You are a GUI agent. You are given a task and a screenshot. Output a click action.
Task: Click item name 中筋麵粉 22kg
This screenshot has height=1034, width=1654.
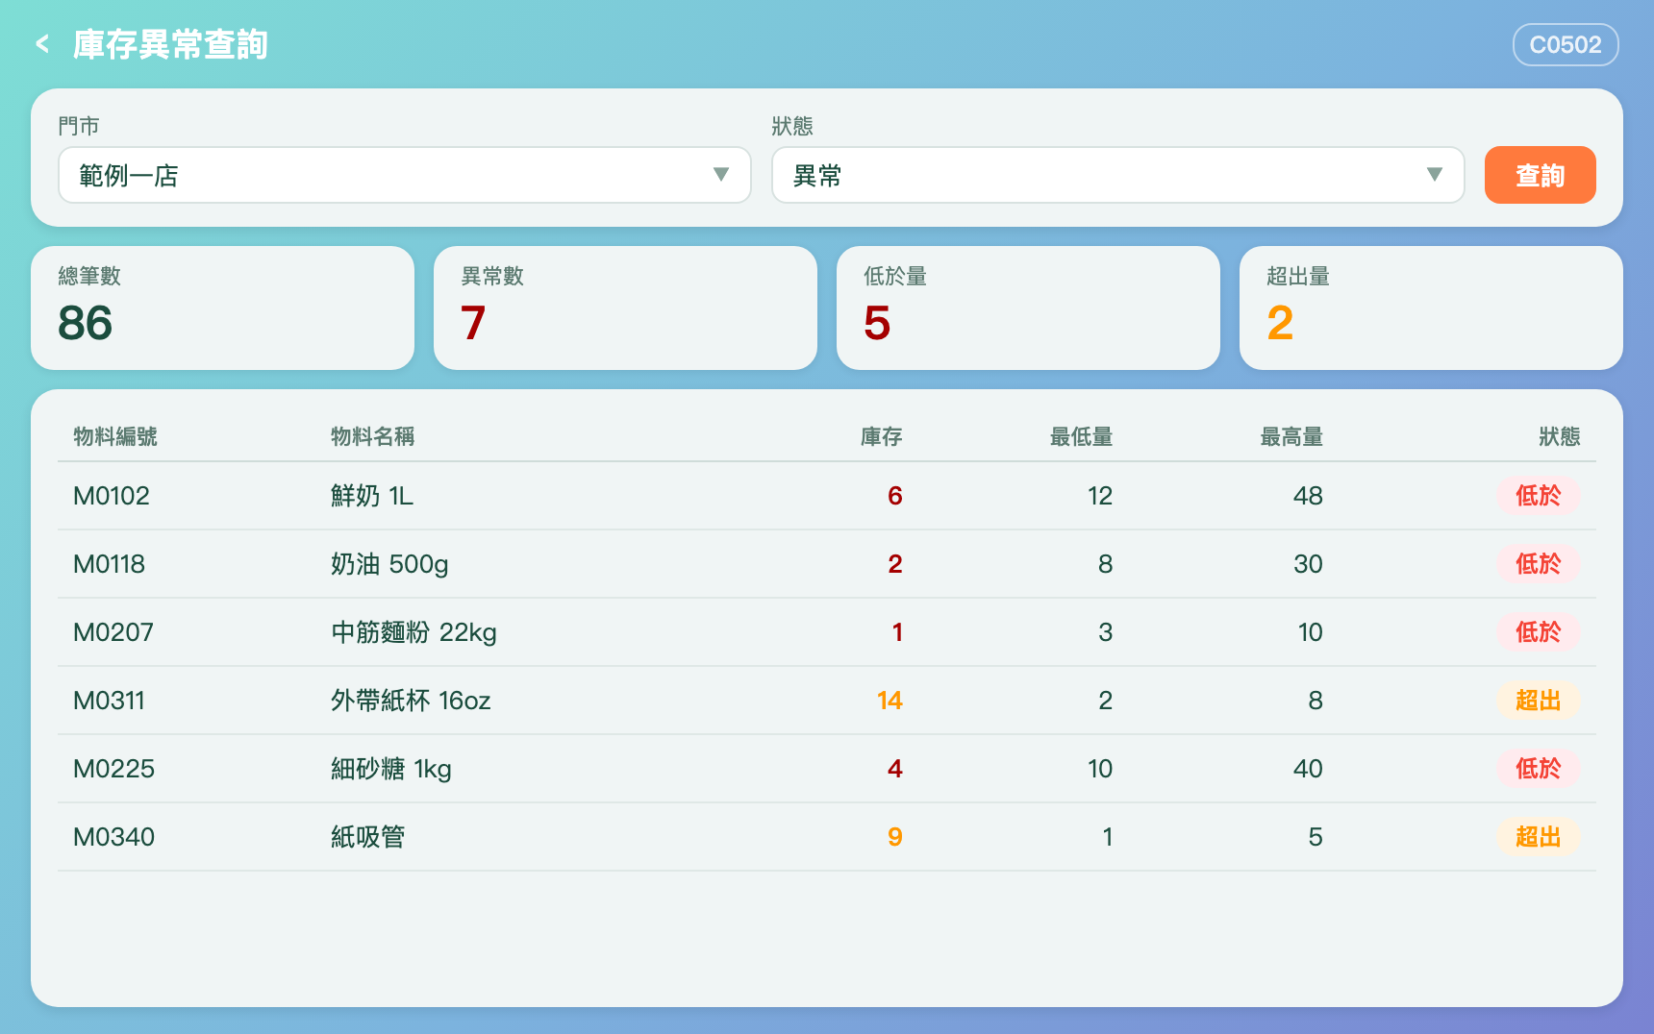point(413,632)
